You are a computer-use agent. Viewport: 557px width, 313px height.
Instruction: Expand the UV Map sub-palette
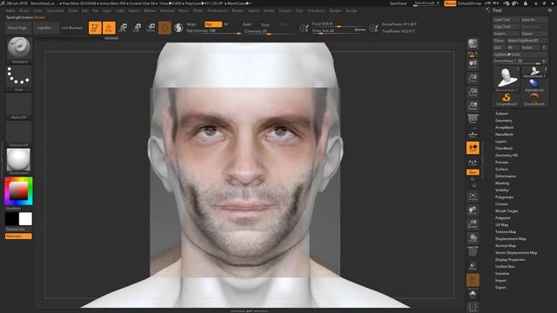tap(501, 225)
